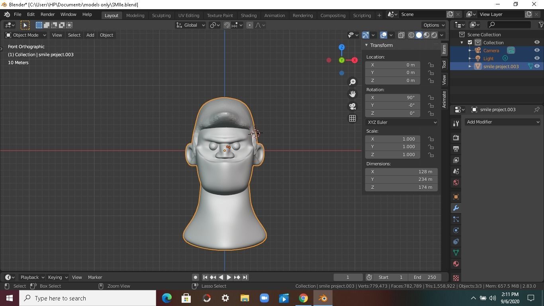544x306 pixels.
Task: Open the Object Constraints properties tab
Action: [x=456, y=241]
